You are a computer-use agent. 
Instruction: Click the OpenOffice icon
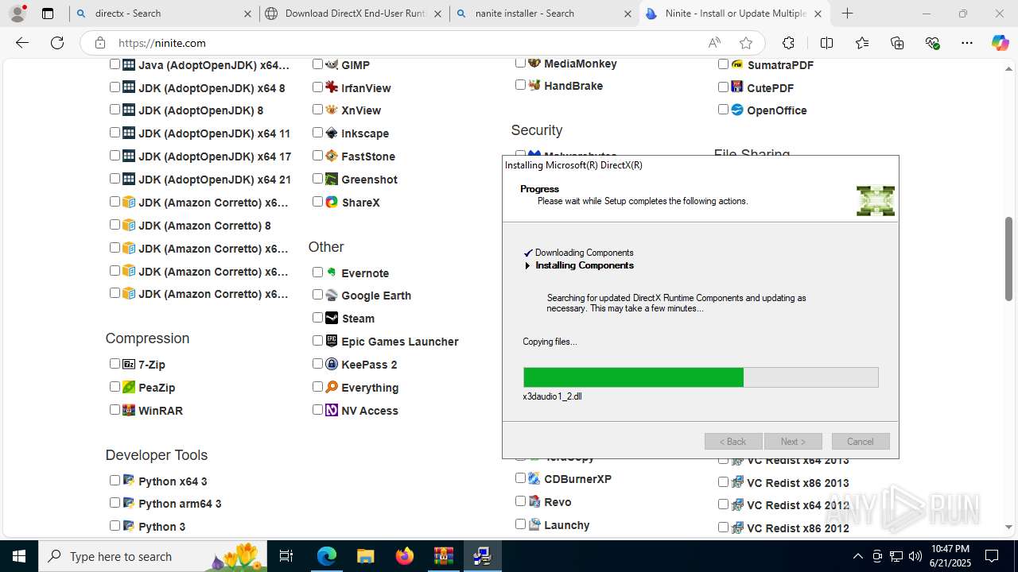point(737,110)
